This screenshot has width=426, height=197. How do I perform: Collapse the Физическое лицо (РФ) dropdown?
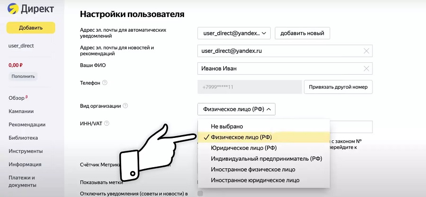coord(236,109)
